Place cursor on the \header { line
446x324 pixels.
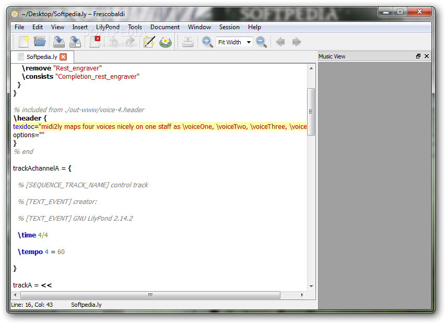pyautogui.click(x=30, y=118)
